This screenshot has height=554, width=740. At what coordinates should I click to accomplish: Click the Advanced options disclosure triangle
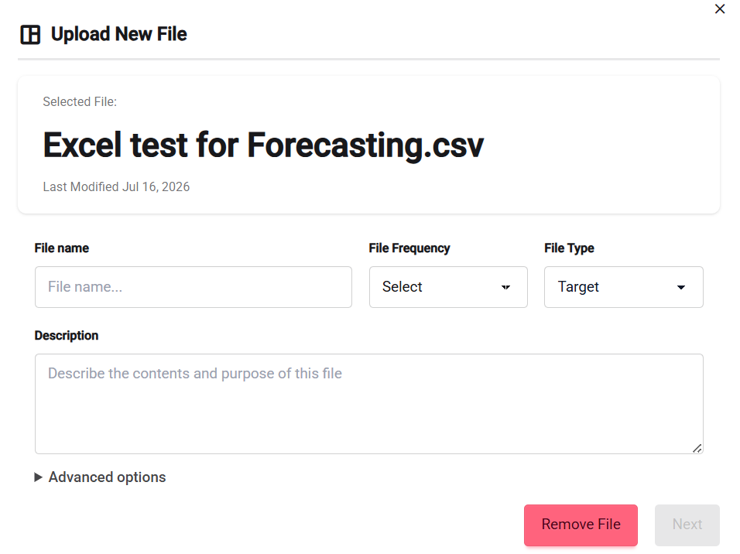pyautogui.click(x=38, y=477)
